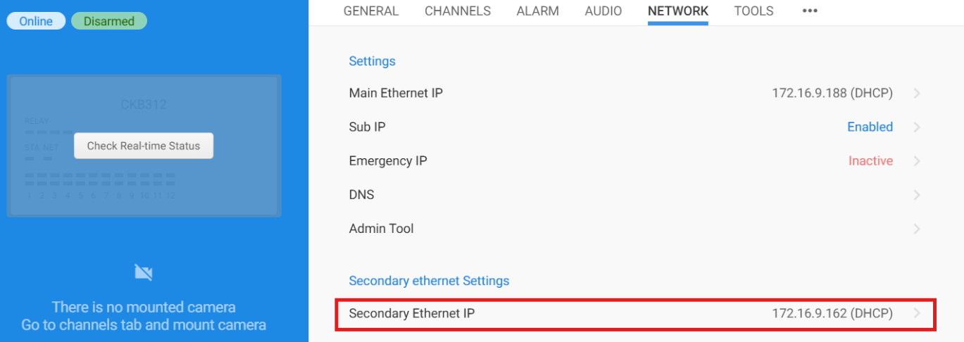The width and height of the screenshot is (964, 342).
Task: Click the Disarmed status badge
Action: pos(109,21)
